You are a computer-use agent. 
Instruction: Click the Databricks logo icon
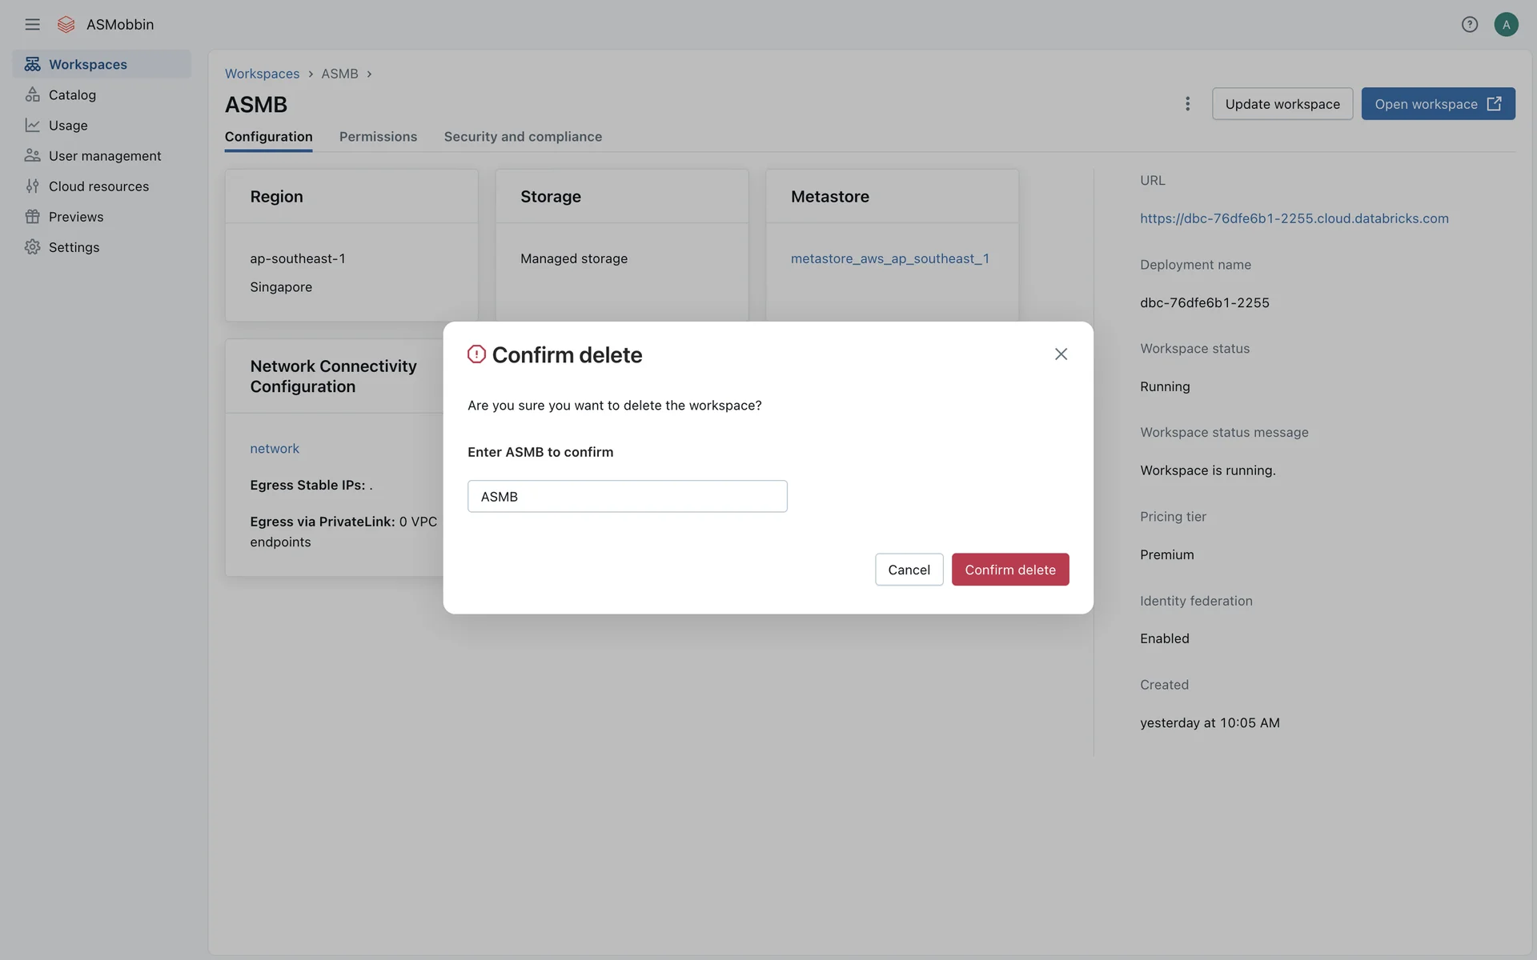(66, 24)
